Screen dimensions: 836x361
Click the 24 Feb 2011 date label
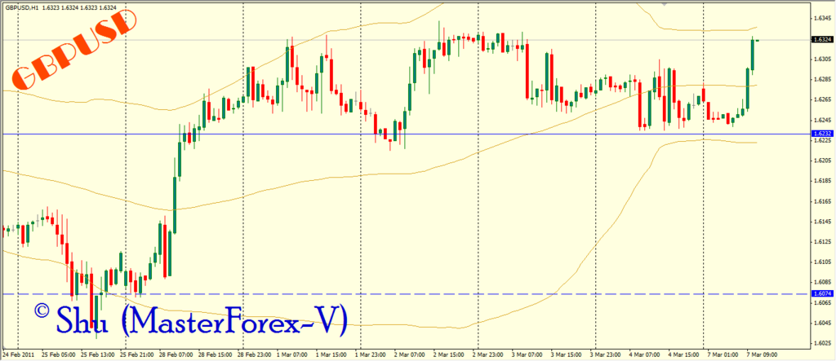20,356
